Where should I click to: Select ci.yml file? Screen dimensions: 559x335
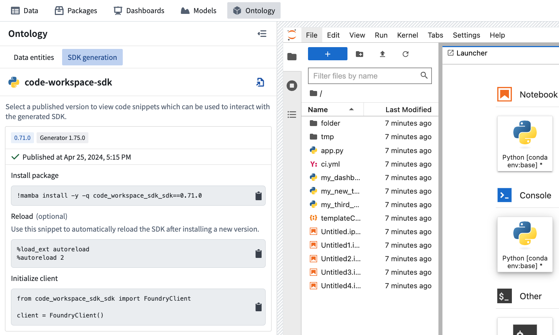pyautogui.click(x=370, y=164)
